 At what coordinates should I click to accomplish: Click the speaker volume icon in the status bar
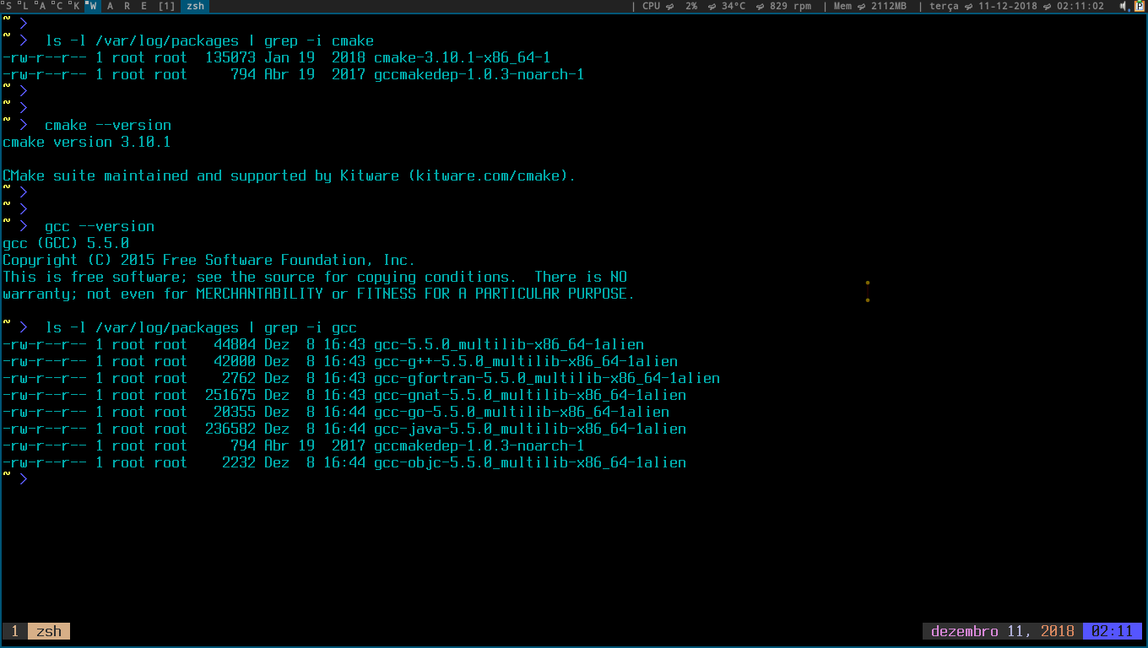tap(1124, 6)
